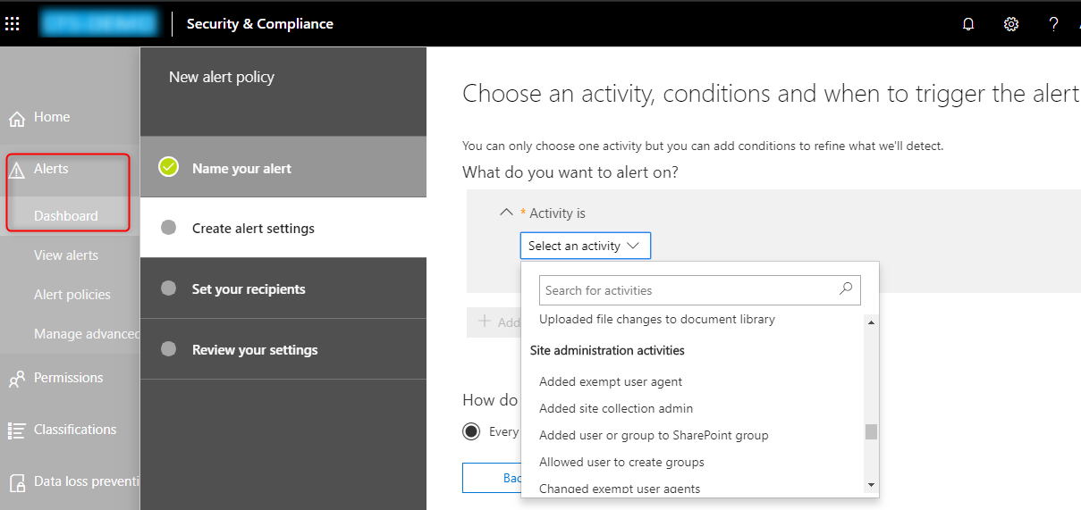Viewport: 1081px width, 510px height.
Task: Click the help question mark icon
Action: pyautogui.click(x=1053, y=24)
